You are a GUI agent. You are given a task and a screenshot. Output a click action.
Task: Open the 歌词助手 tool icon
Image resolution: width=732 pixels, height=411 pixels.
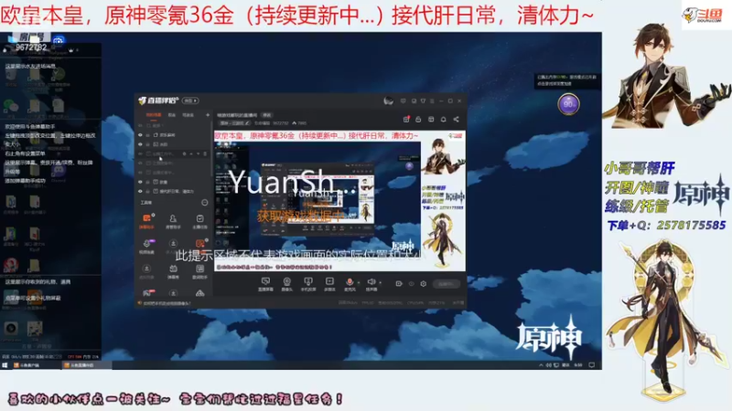pos(199,270)
